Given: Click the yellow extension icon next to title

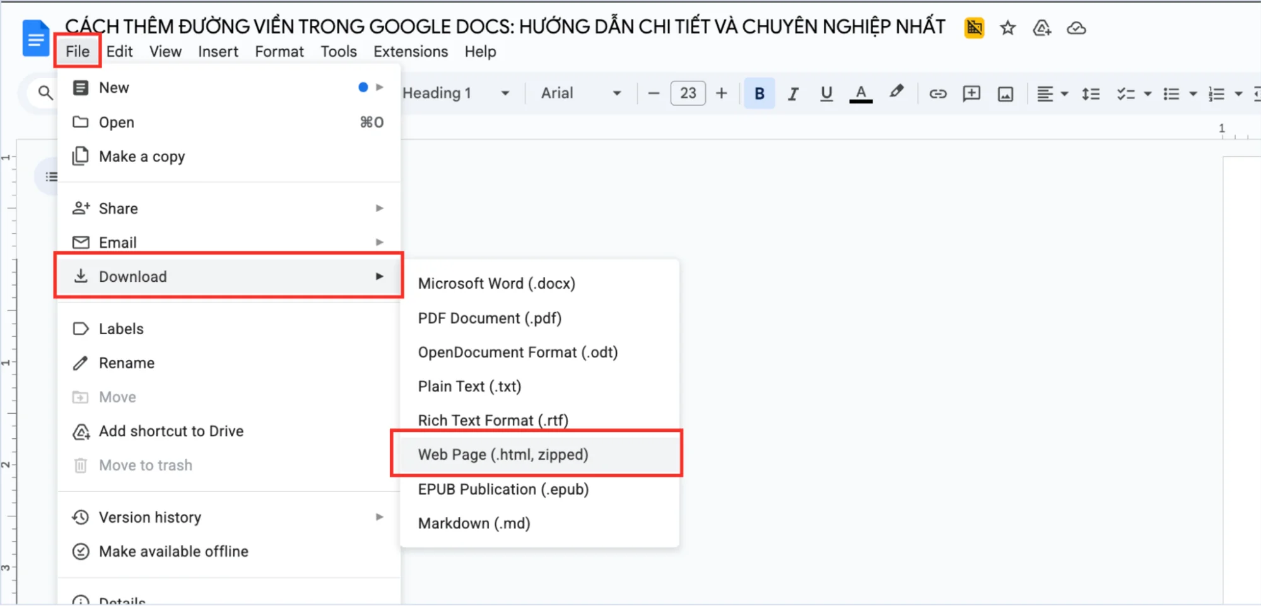Looking at the screenshot, I should [x=974, y=28].
